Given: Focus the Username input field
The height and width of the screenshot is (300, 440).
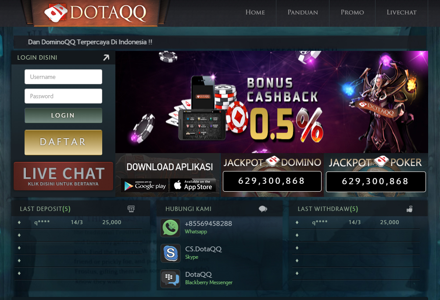Looking at the screenshot, I should tap(64, 77).
